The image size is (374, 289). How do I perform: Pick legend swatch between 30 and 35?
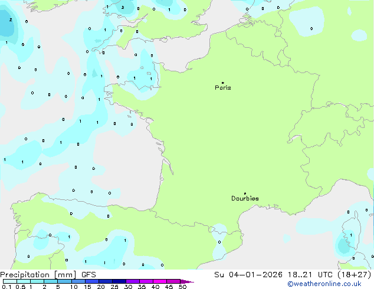(x=133, y=281)
